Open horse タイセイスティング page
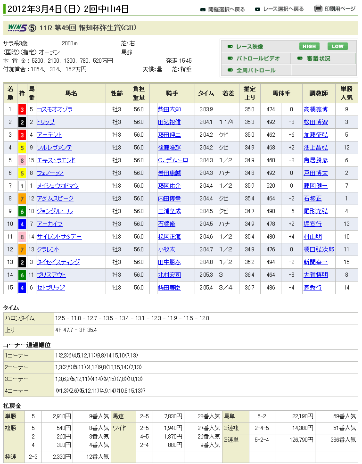The image size is (362, 464). 58,262
